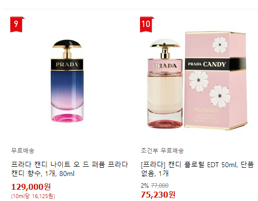This screenshot has width=258, height=201.
Task: Click the pink Prada Candy Florale box
Action: (x=216, y=81)
